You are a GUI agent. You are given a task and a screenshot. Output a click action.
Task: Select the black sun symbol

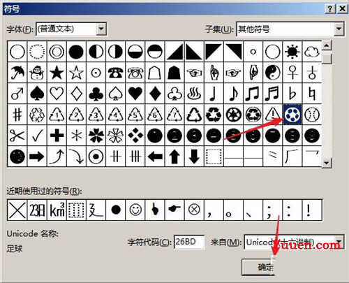(292, 52)
